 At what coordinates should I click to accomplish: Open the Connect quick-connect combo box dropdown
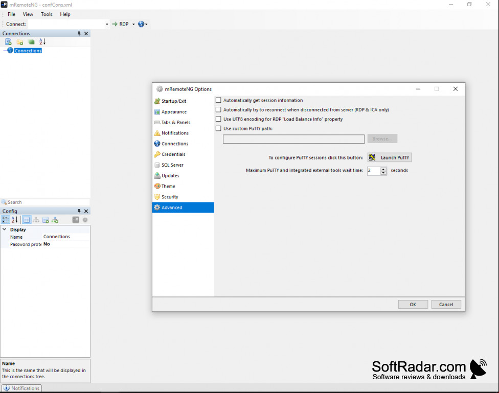107,24
